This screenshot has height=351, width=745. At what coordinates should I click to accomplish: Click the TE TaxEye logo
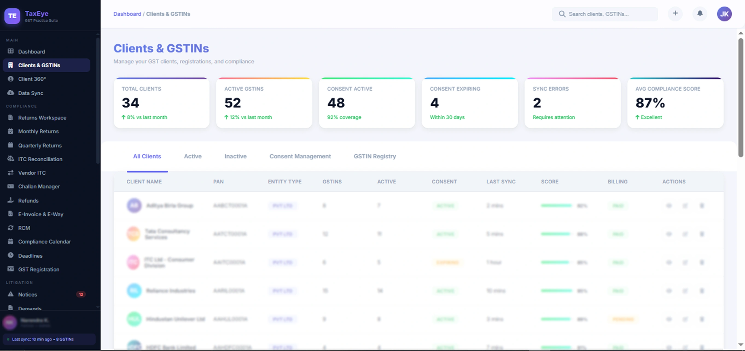(x=12, y=16)
